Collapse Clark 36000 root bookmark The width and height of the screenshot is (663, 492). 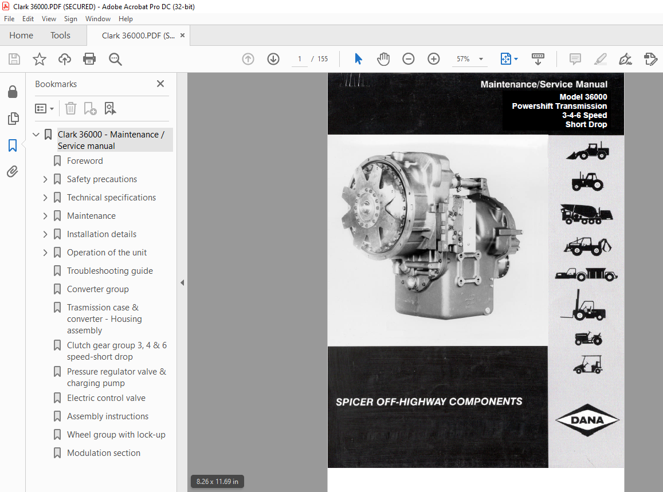point(36,135)
